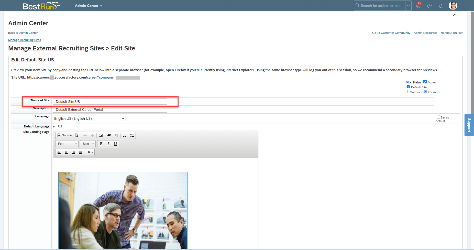The image size is (474, 250).
Task: Check the Set as default checkbox
Action: (x=438, y=117)
